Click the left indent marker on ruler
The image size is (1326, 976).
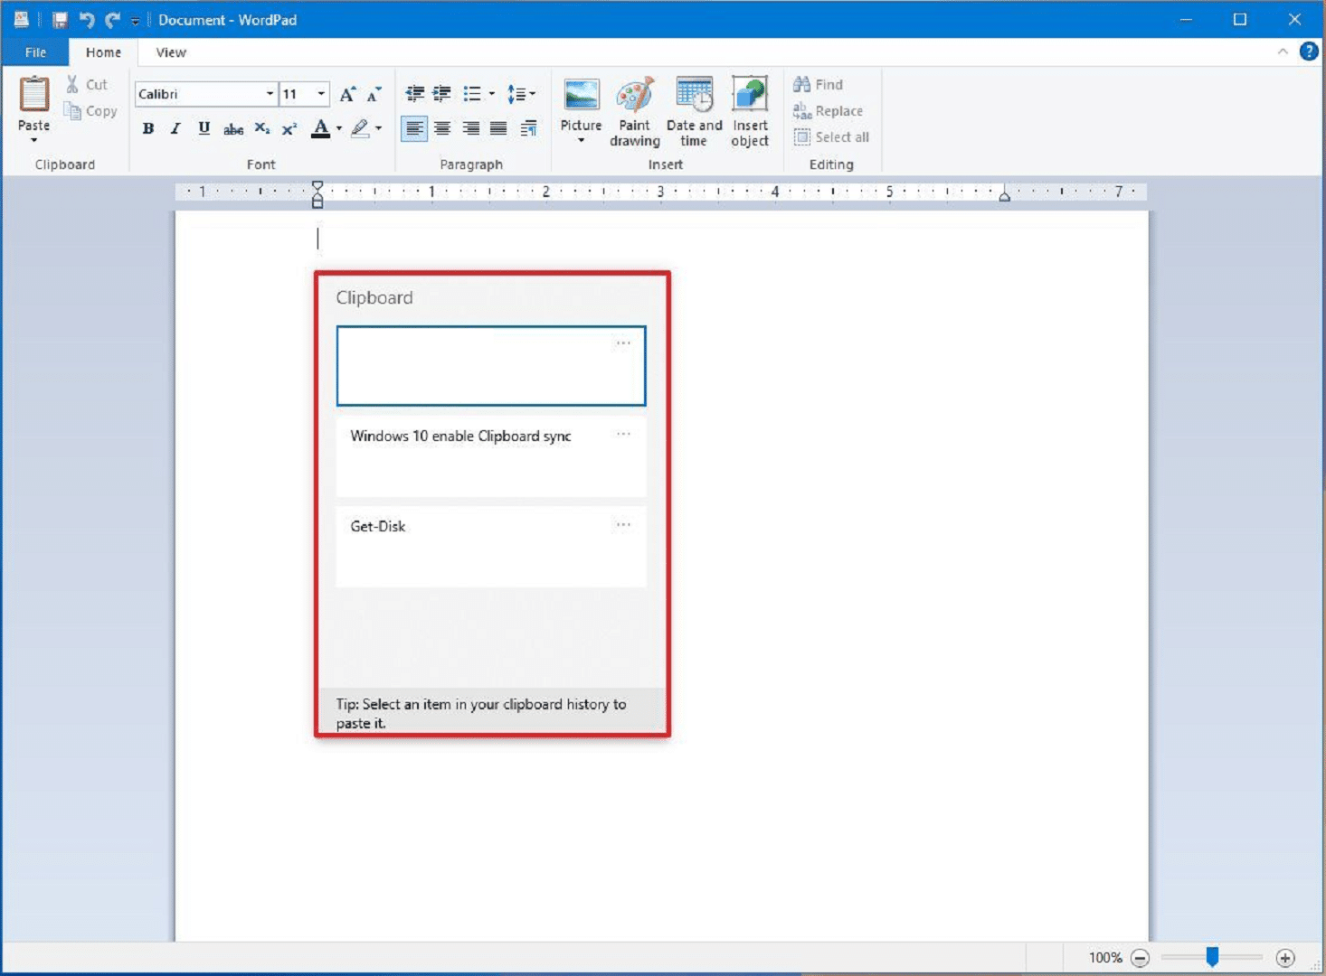point(317,195)
